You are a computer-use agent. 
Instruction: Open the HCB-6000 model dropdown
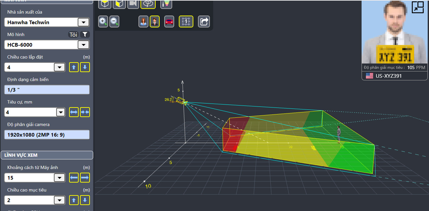(83, 45)
